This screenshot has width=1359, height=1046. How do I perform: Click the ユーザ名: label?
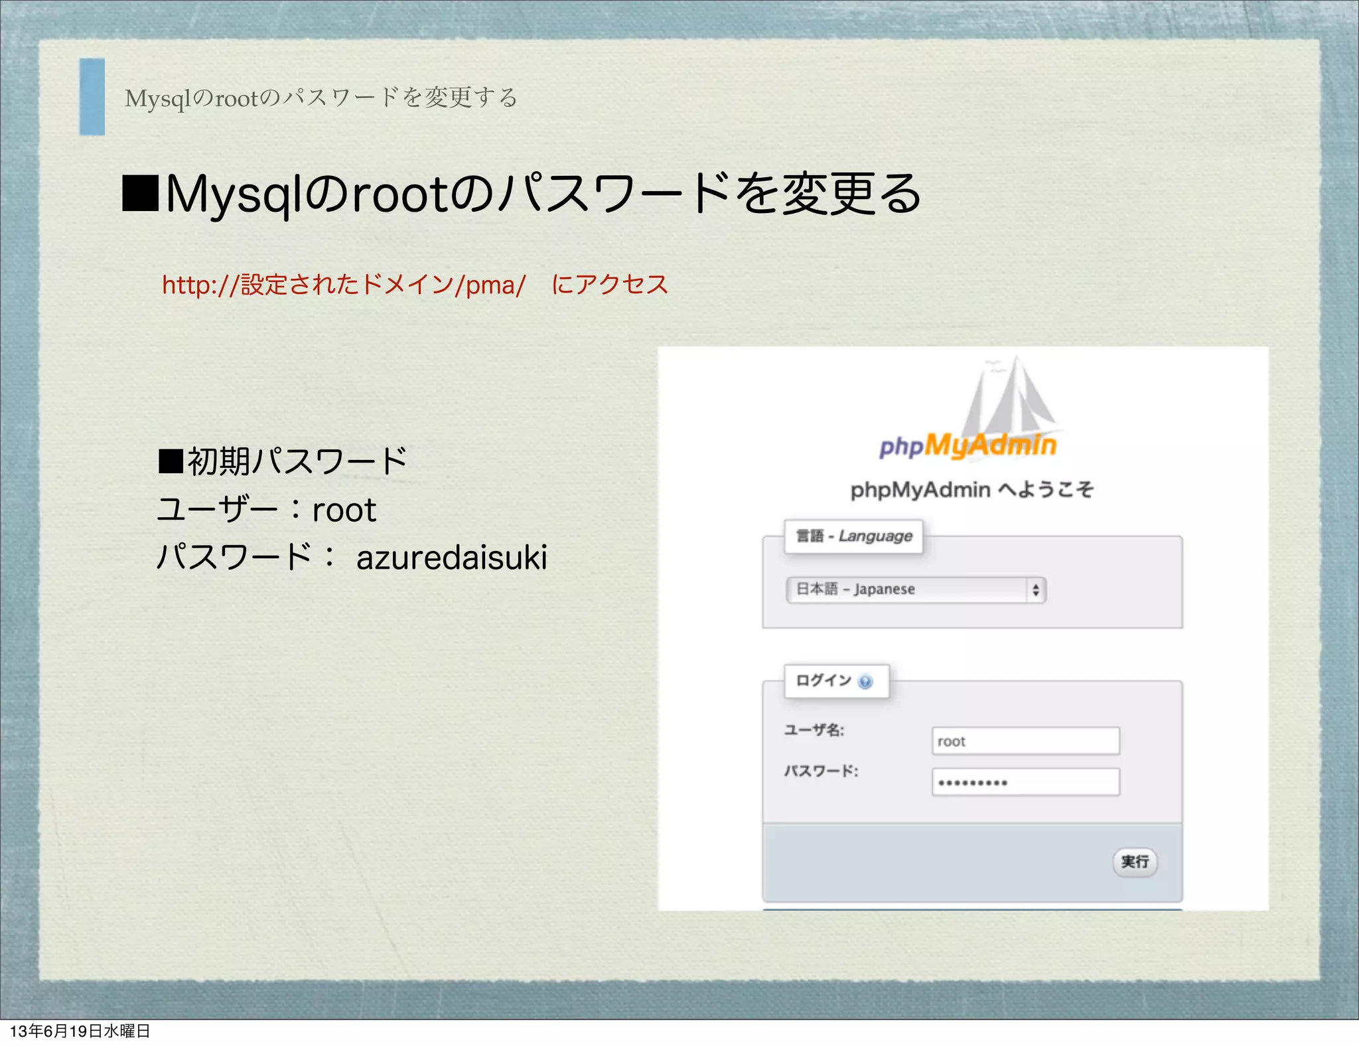(814, 730)
